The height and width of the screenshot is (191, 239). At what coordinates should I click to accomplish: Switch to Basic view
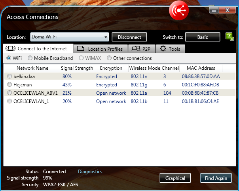(203, 37)
